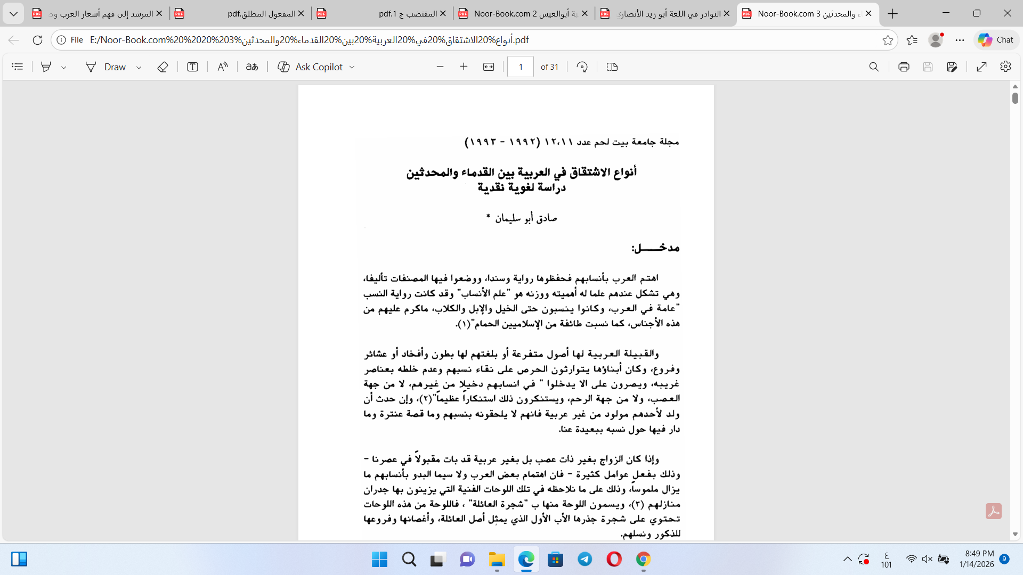The height and width of the screenshot is (575, 1023).
Task: Select the Highlight tool
Action: [46, 67]
